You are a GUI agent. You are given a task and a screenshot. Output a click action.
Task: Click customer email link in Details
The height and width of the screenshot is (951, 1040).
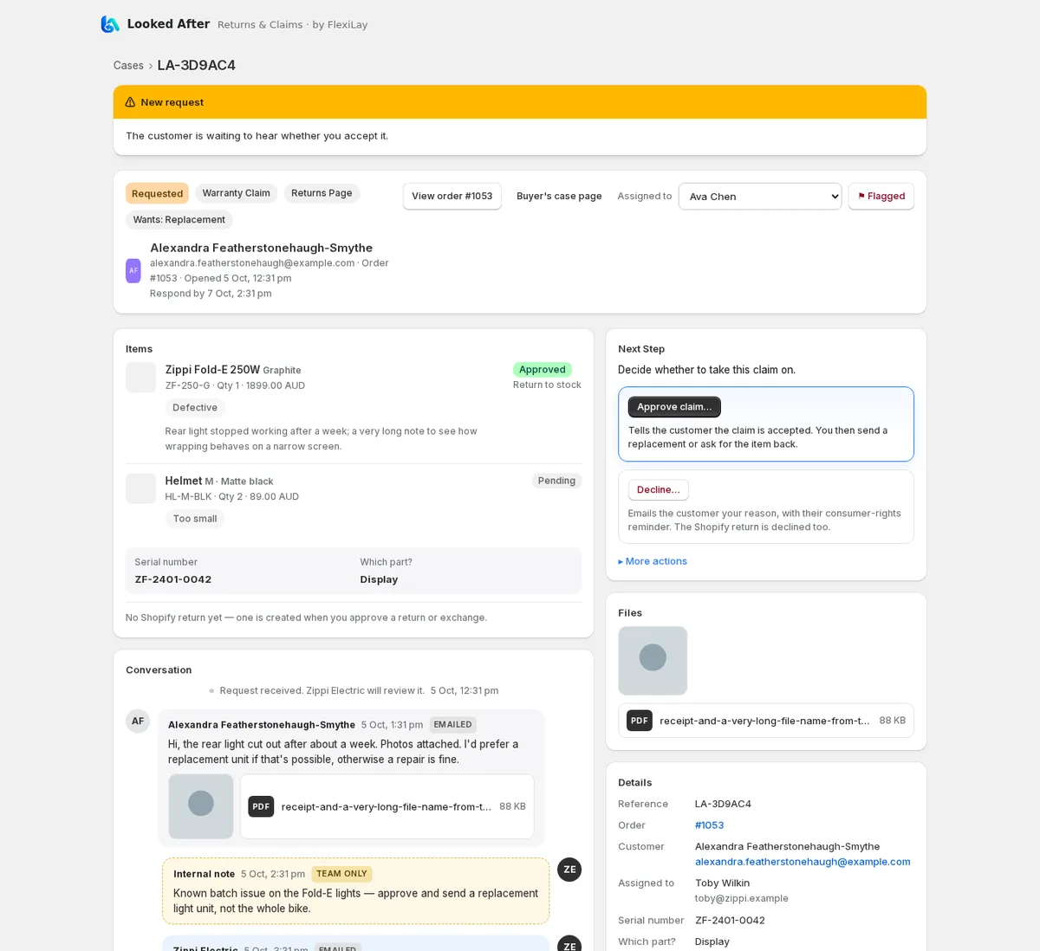click(803, 862)
